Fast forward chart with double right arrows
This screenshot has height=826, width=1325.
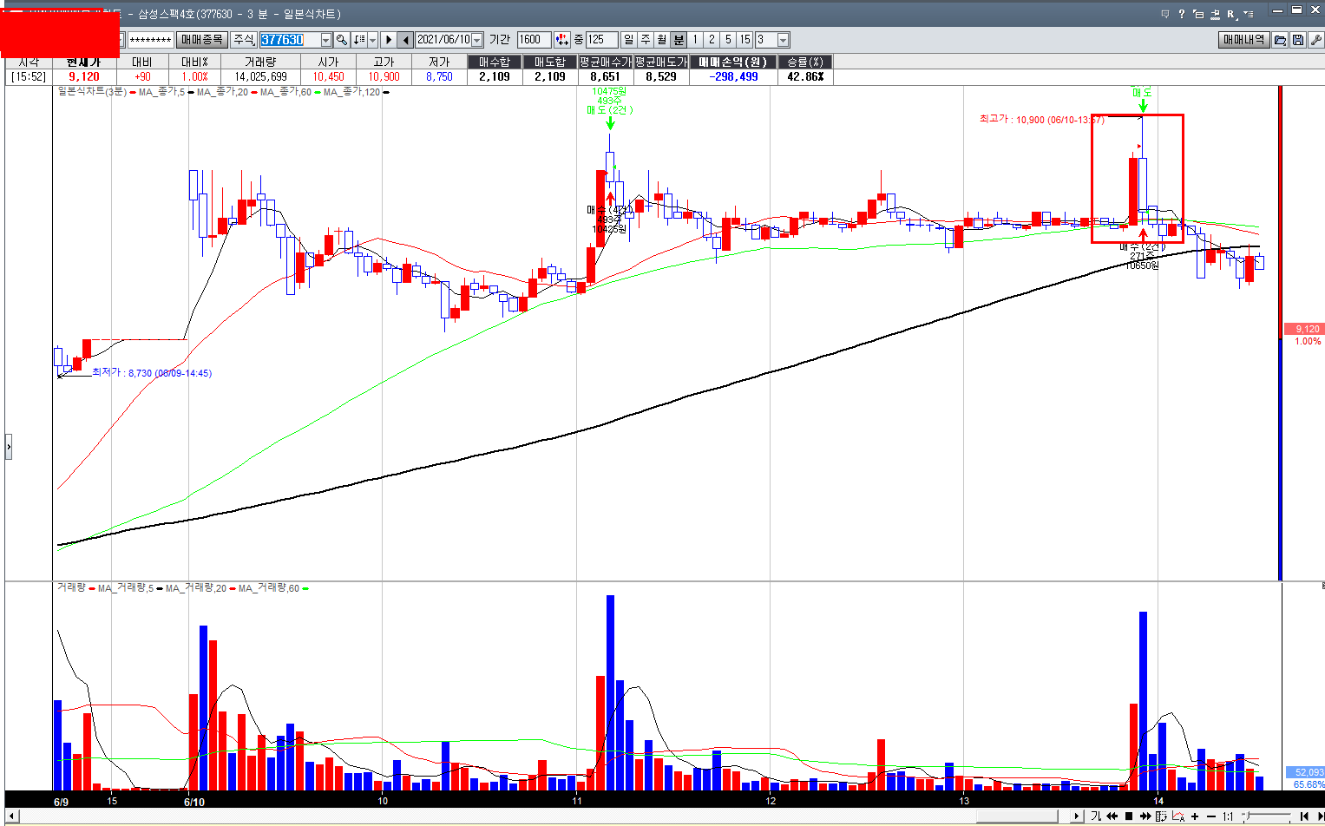(1145, 816)
